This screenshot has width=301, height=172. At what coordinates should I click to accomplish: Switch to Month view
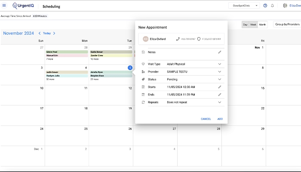point(262,25)
